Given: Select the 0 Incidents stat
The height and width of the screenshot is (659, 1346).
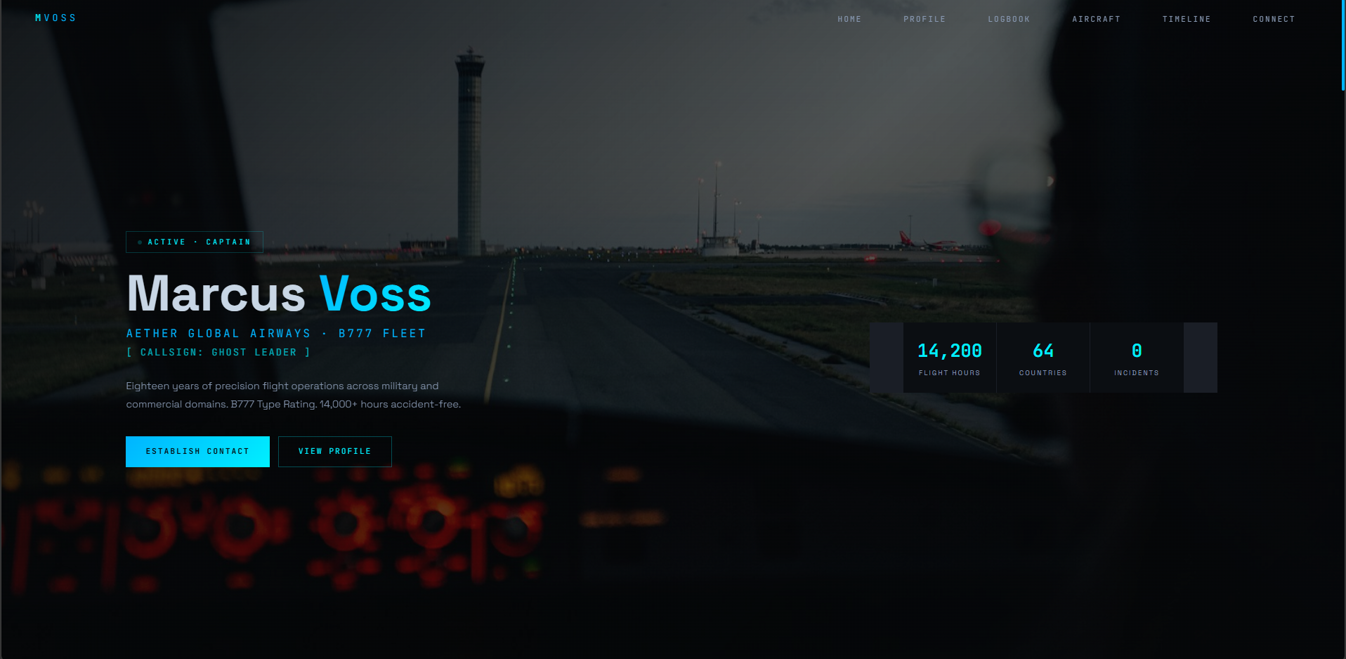Looking at the screenshot, I should pos(1137,358).
